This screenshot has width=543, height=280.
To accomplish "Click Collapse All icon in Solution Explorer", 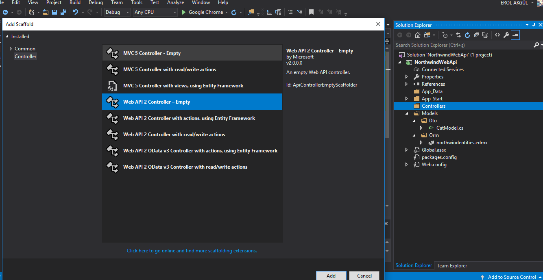I will 476,35.
